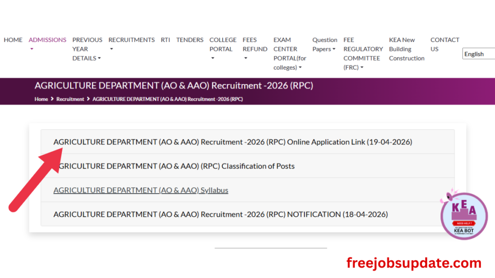This screenshot has height=278, width=495.
Task: Go to the CONTACT US page
Action: pyautogui.click(x=444, y=44)
